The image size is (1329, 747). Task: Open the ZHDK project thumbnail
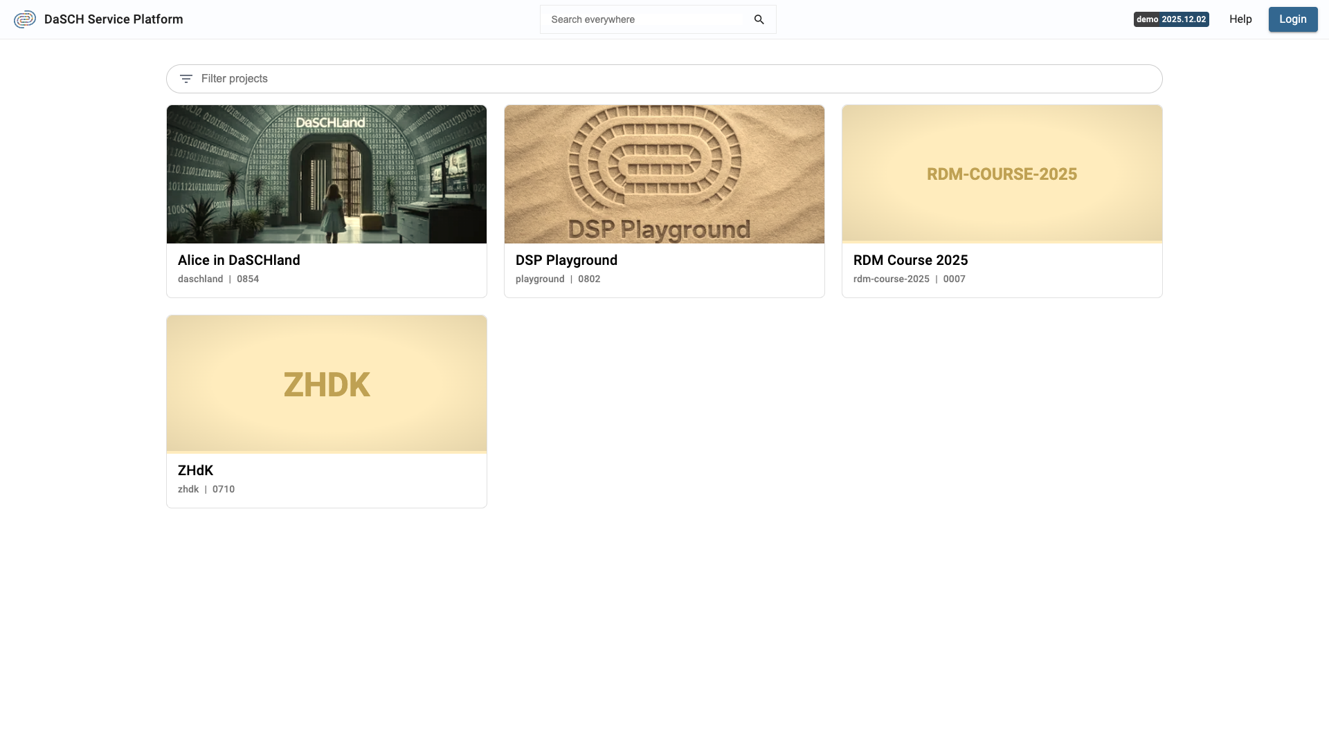pyautogui.click(x=326, y=382)
